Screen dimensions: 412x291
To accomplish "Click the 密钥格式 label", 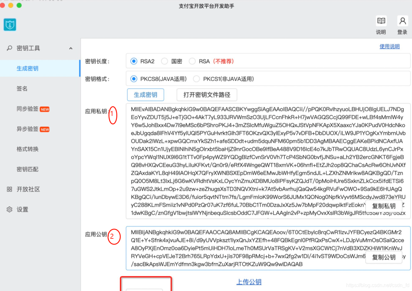I will tap(97, 79).
